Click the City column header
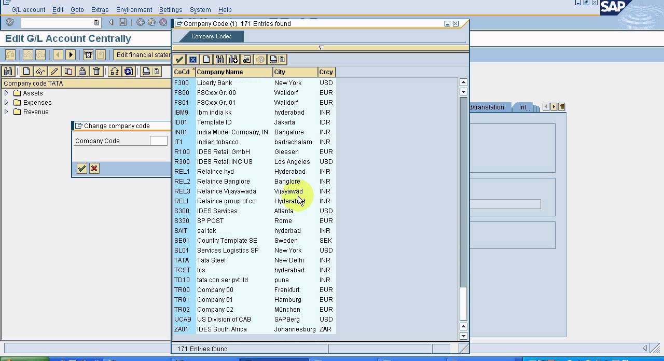This screenshot has height=361, width=664. point(296,72)
